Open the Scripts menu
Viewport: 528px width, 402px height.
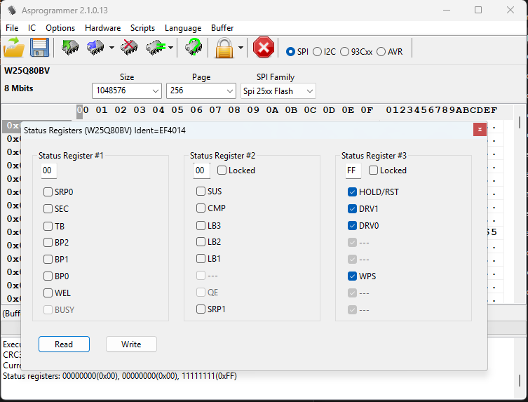(x=142, y=28)
